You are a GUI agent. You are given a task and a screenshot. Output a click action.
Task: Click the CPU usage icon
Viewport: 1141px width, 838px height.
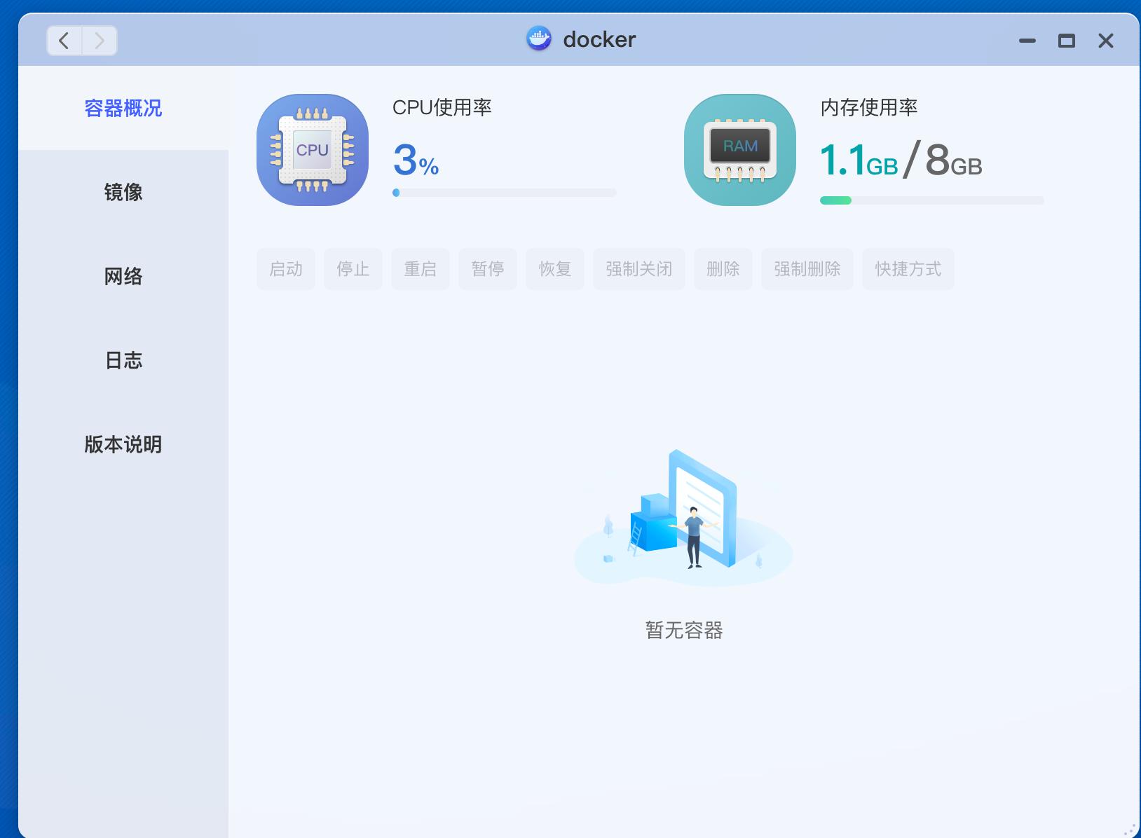click(313, 149)
